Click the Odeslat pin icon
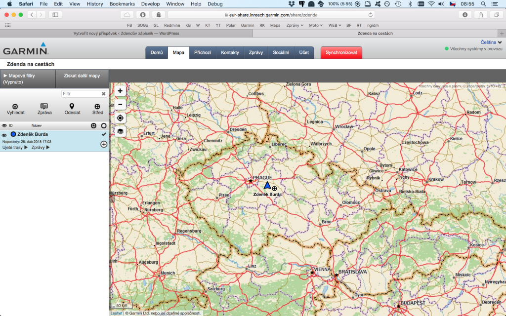 point(72,106)
